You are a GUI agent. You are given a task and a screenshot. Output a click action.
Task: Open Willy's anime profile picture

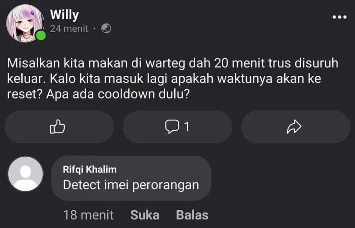click(25, 23)
